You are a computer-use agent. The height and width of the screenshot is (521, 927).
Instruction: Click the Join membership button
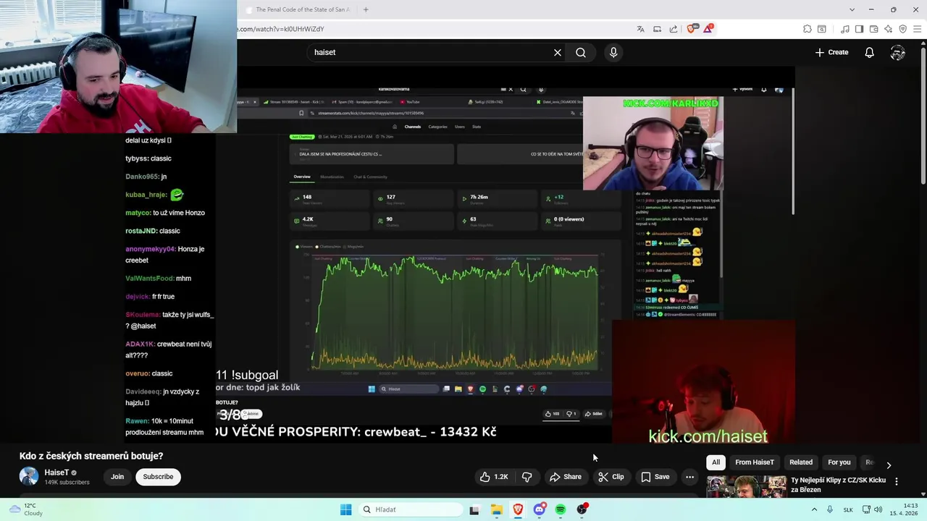[x=117, y=477]
